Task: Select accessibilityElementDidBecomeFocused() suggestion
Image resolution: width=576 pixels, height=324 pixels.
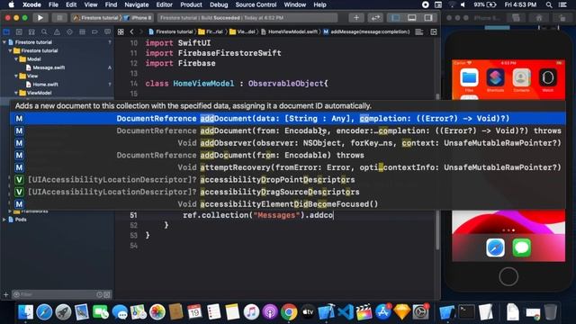Action: click(288, 204)
